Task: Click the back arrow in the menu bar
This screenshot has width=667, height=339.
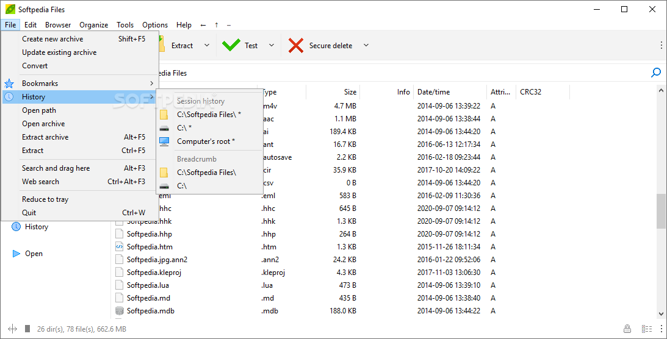Action: (203, 25)
